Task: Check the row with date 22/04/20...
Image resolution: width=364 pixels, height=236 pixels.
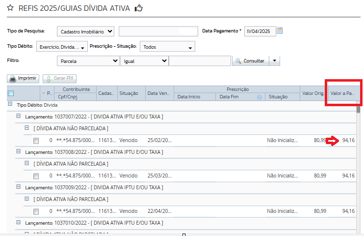Action: [36, 211]
